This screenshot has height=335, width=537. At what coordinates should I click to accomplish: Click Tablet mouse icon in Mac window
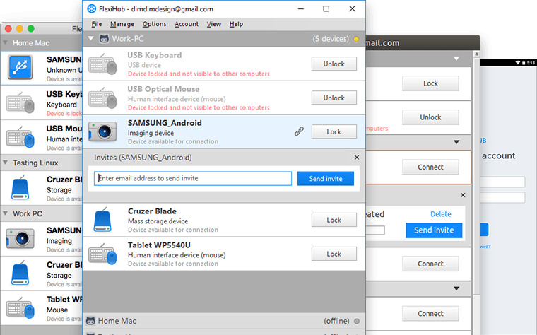click(20, 307)
